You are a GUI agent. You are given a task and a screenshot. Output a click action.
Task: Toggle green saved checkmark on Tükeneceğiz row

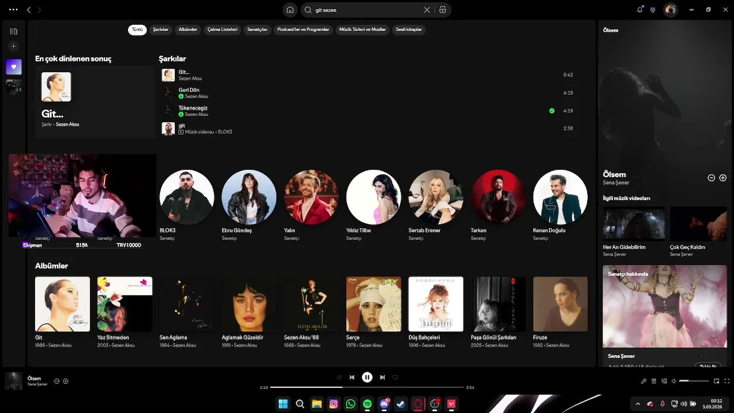pos(552,111)
